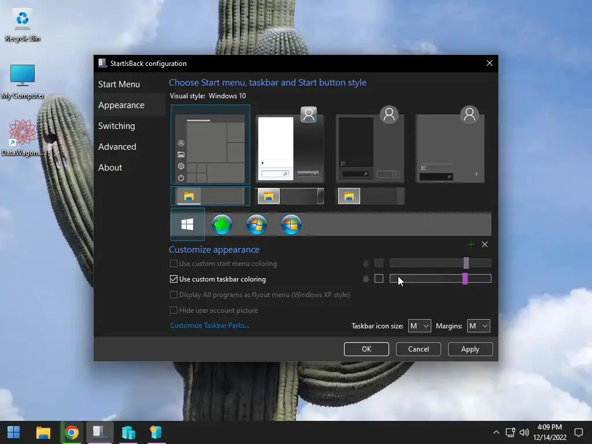This screenshot has width=592, height=444.
Task: Click the start menu opacity slider
Action: tap(440, 263)
